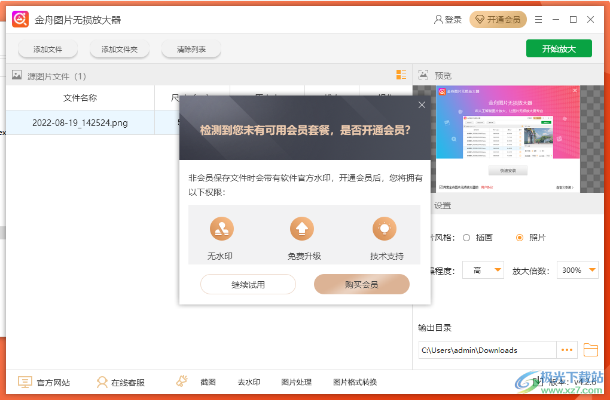Image resolution: width=610 pixels, height=400 pixels.
Task: Click the 添加文件 button
Action: click(48, 50)
